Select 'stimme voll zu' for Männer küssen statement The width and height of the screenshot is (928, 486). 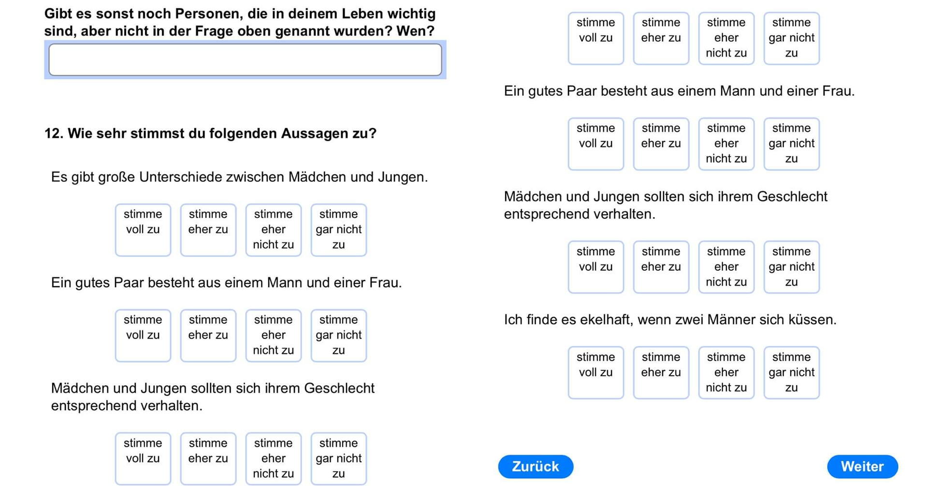(x=596, y=372)
